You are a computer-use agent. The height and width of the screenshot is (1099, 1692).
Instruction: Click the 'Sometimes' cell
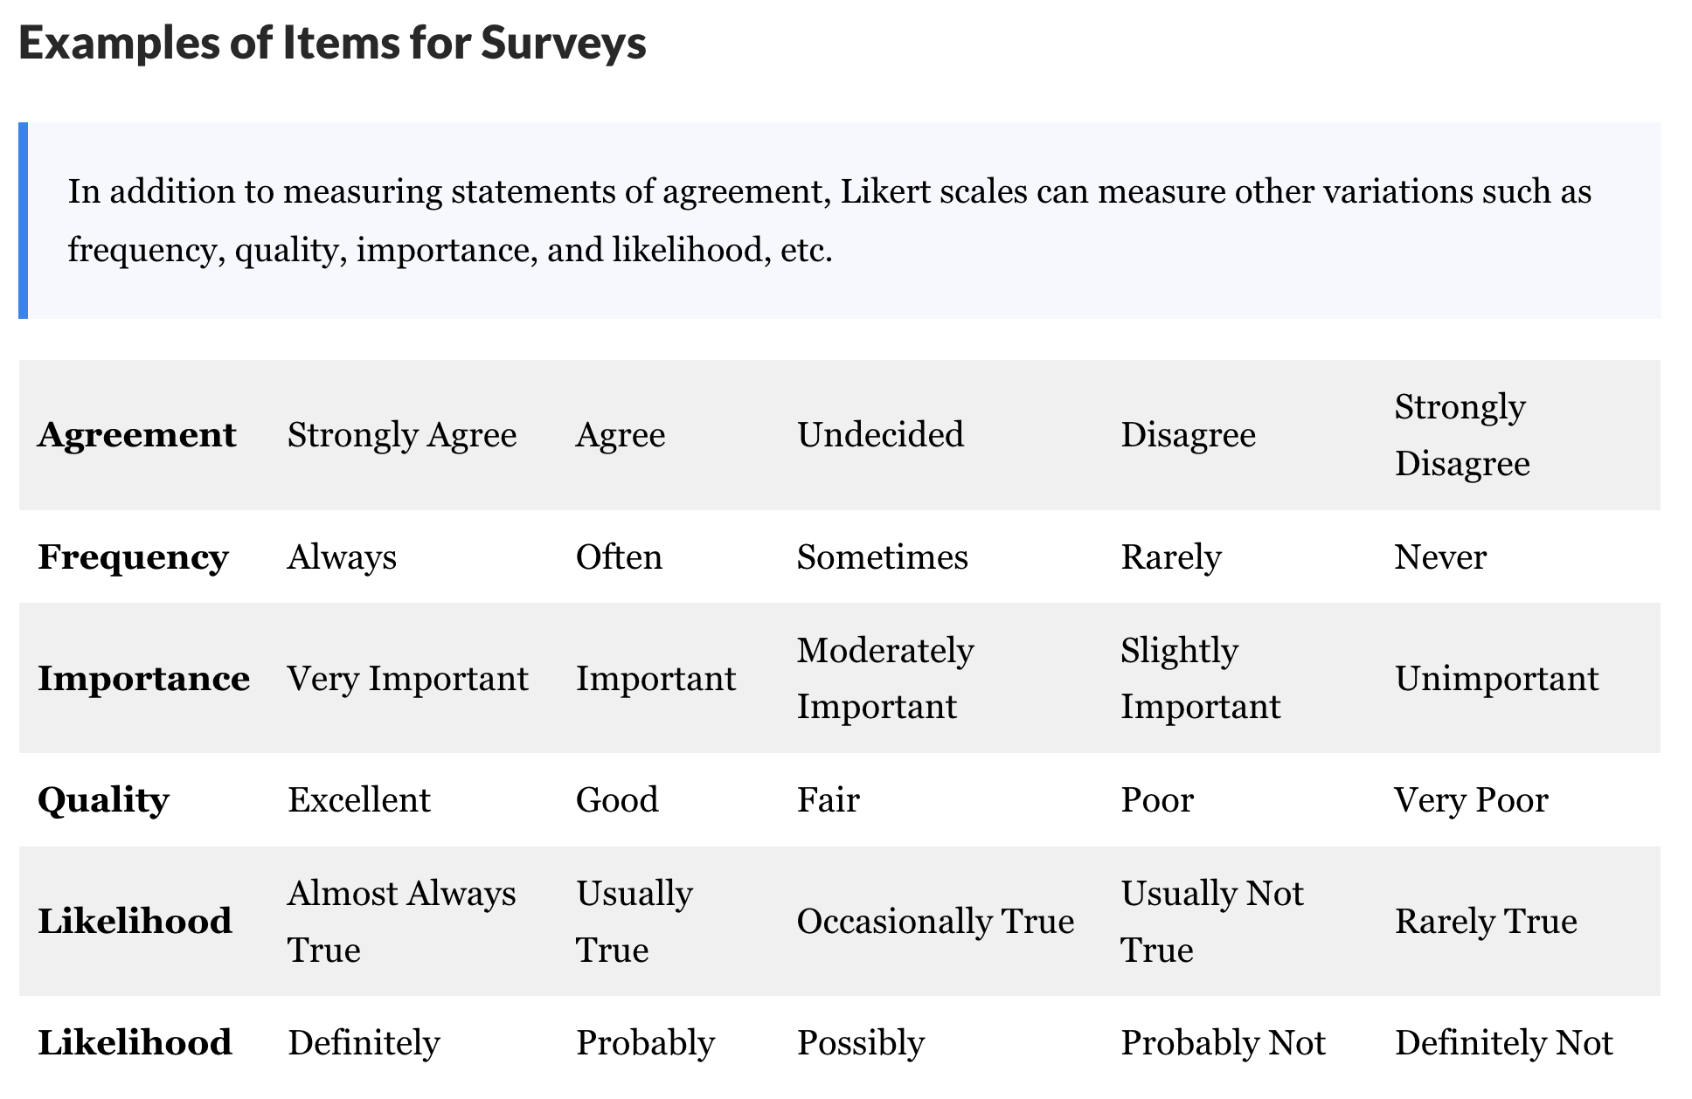pyautogui.click(x=882, y=557)
